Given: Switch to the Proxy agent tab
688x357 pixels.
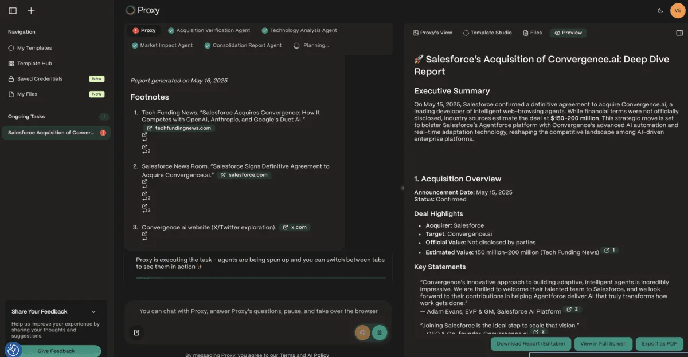Looking at the screenshot, I should tap(144, 30).
